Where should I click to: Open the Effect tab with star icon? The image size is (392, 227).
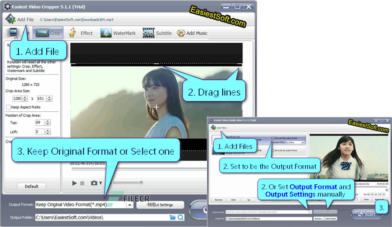(81, 33)
